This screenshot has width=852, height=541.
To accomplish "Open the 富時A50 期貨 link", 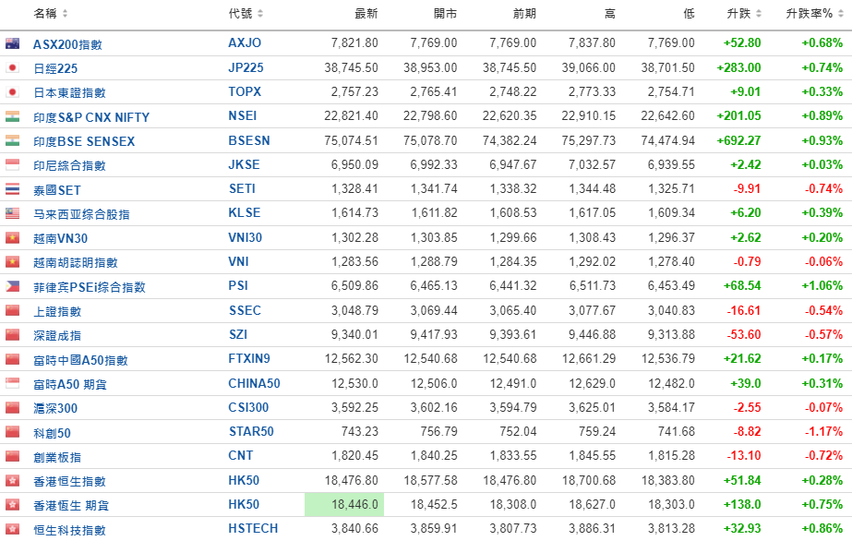I will tap(69, 385).
